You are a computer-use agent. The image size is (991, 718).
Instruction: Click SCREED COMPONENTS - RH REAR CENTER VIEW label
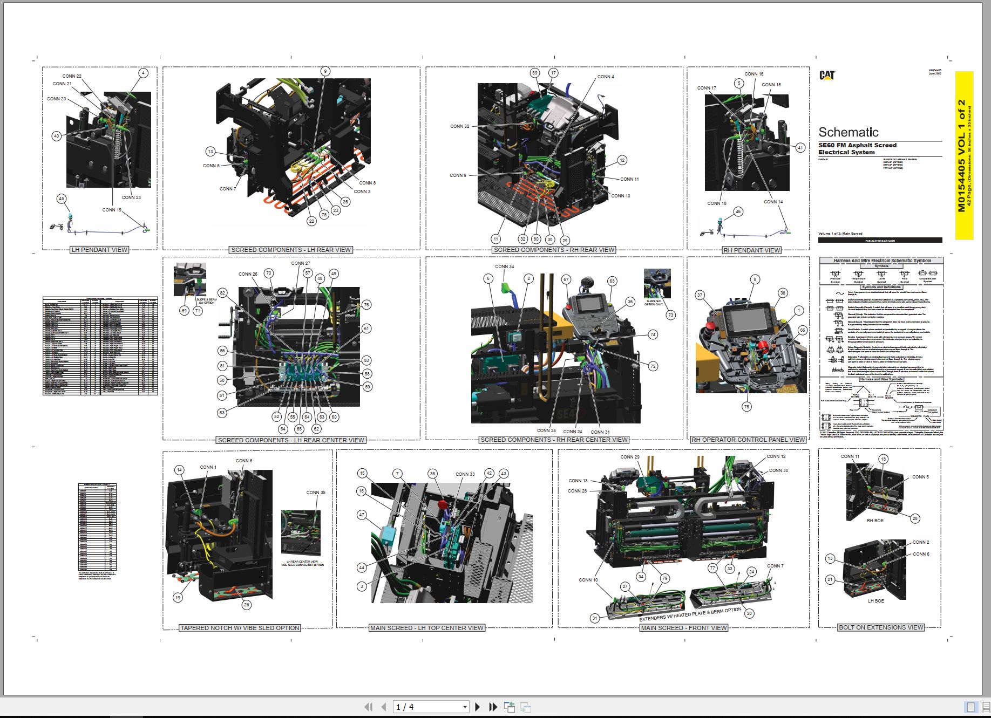point(554,440)
